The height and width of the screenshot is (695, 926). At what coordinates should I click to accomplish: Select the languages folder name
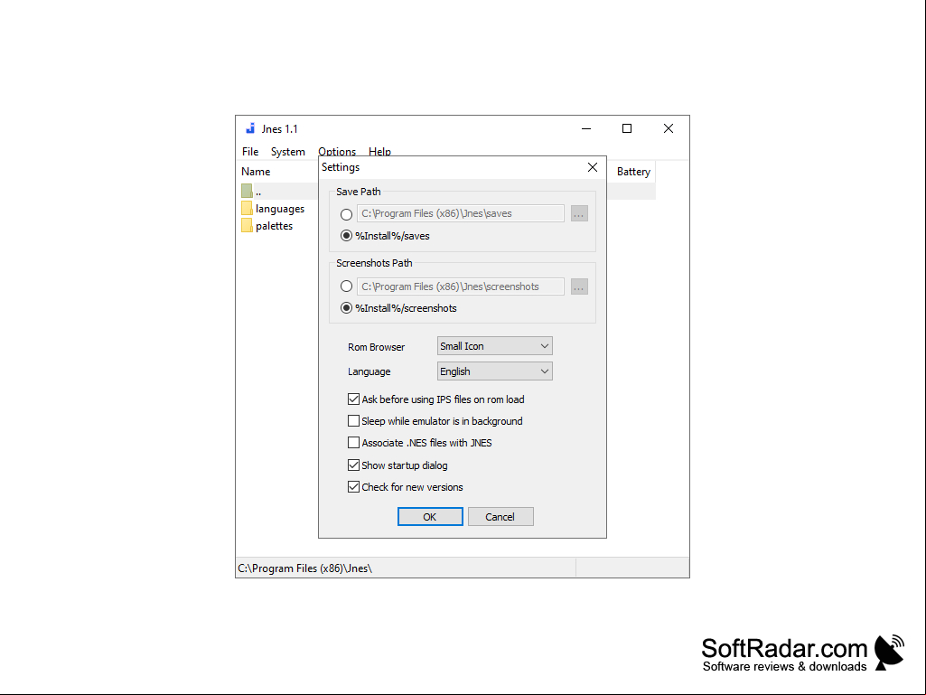pyautogui.click(x=280, y=209)
